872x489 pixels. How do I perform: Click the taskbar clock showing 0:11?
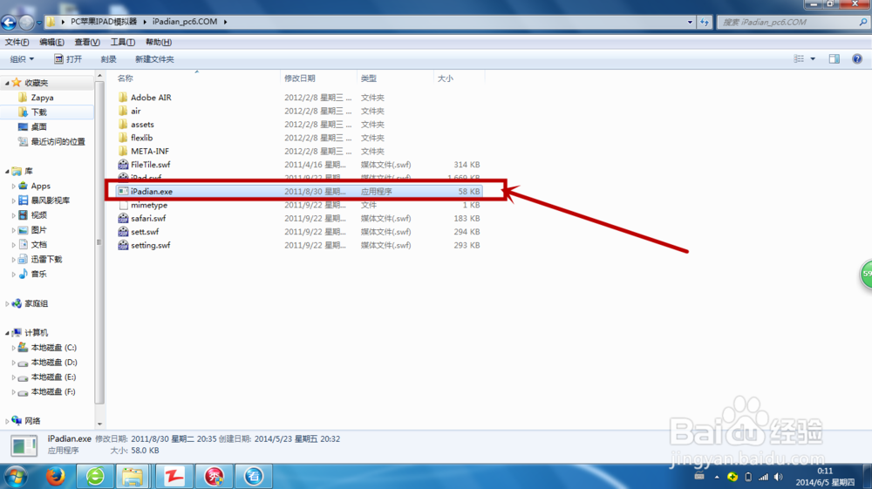coord(825,471)
